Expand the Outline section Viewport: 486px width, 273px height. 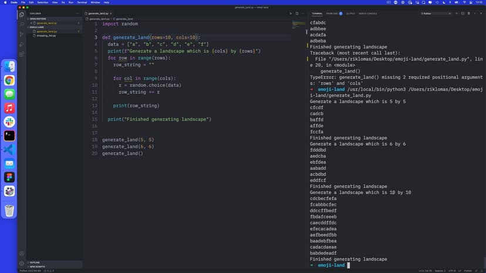point(35,262)
